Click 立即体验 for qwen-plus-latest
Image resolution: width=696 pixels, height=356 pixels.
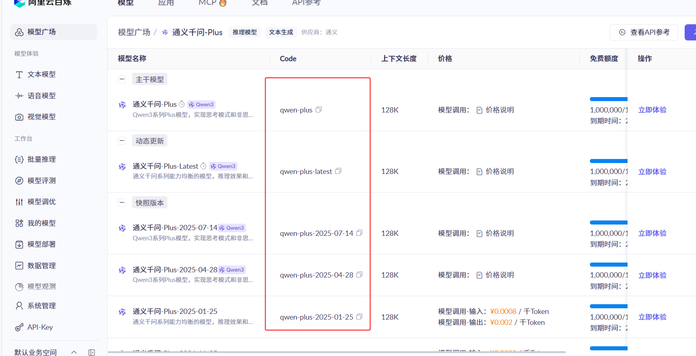(652, 172)
